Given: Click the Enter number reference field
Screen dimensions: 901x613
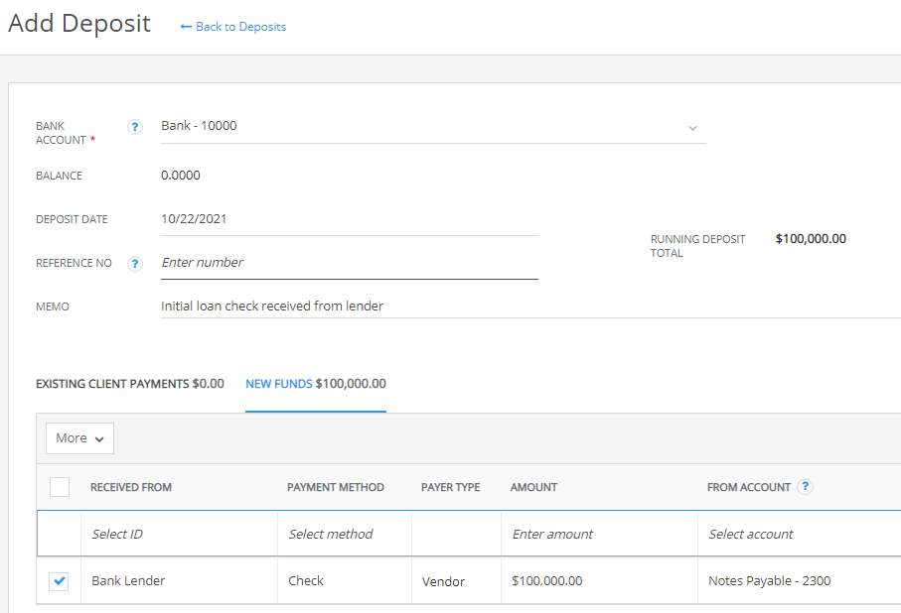Looking at the screenshot, I should (348, 262).
